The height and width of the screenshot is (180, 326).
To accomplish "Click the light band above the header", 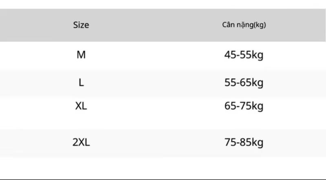I will pyautogui.click(x=163, y=4).
